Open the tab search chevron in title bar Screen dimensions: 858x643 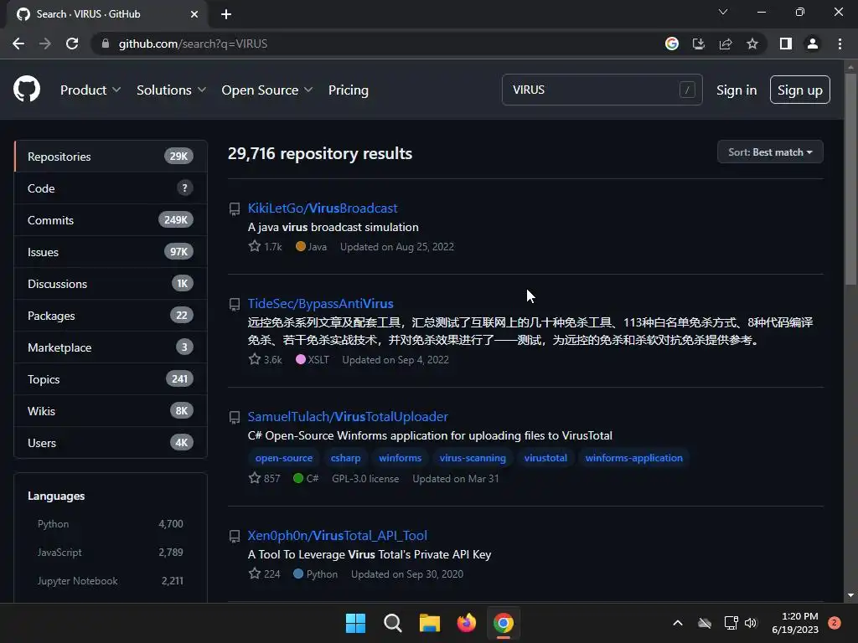(x=723, y=12)
